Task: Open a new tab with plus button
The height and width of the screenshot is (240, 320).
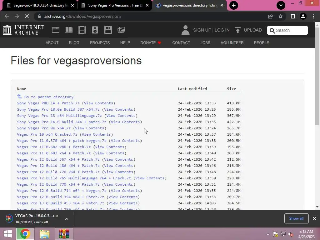Action: [x=234, y=5]
